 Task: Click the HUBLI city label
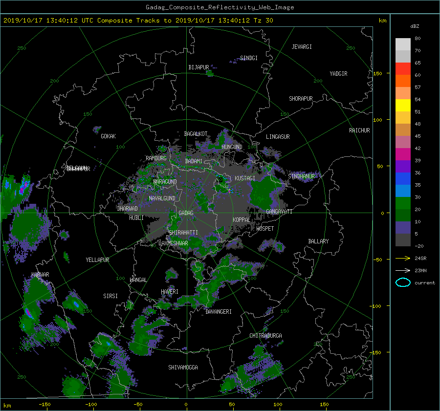pyautogui.click(x=136, y=217)
